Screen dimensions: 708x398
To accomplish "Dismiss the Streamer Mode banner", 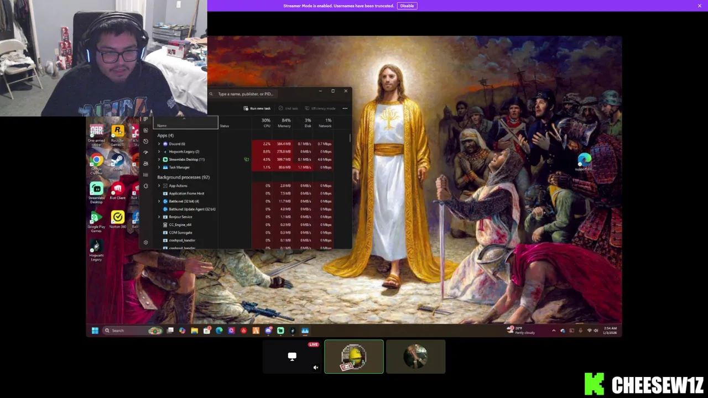I will coord(699,6).
